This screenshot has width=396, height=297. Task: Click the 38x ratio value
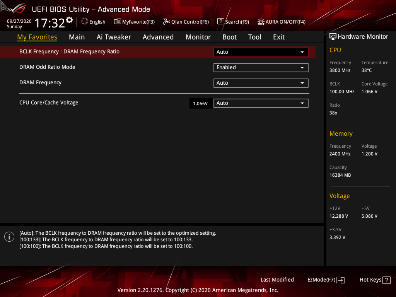click(333, 113)
